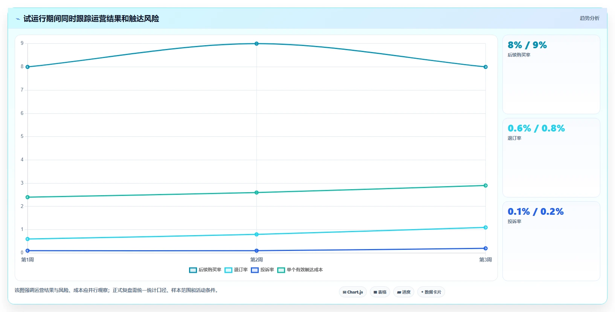Image resolution: width=615 pixels, height=312 pixels.
Task: Select the 表格 tag
Action: coord(380,292)
